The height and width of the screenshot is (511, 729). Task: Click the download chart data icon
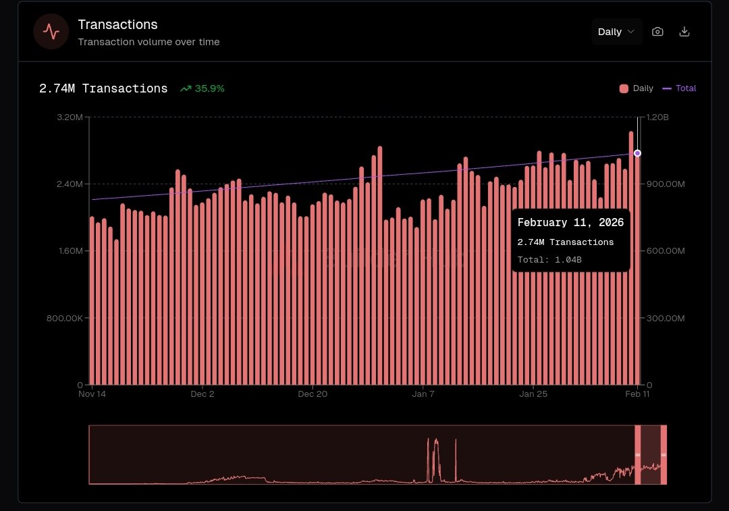[684, 32]
